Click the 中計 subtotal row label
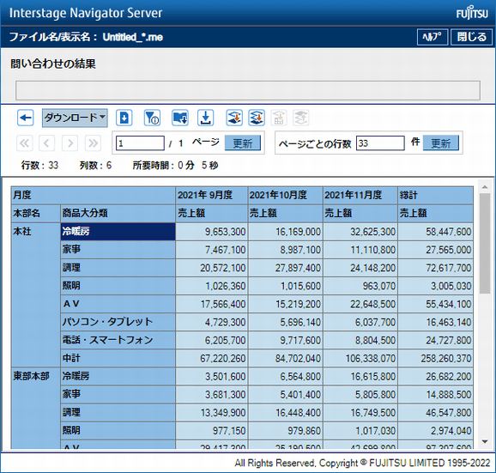Image resolution: width=496 pixels, height=473 pixels. [118, 358]
